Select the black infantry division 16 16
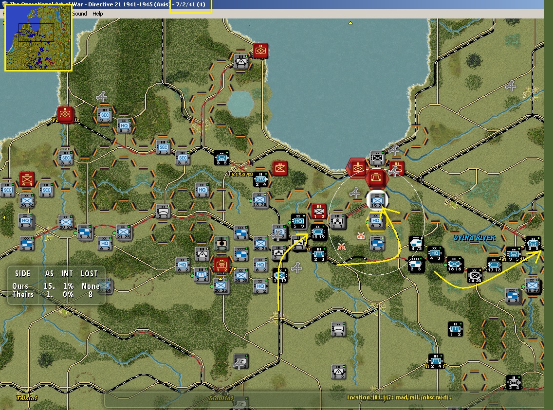 [455, 264]
